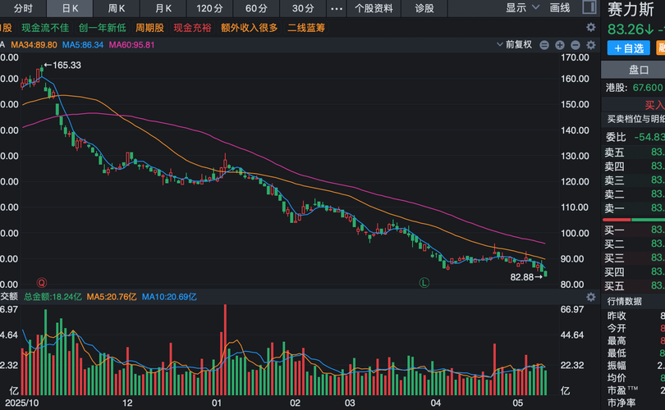Open volume panel settings gear
This screenshot has width=665, height=410.
coord(591,297)
